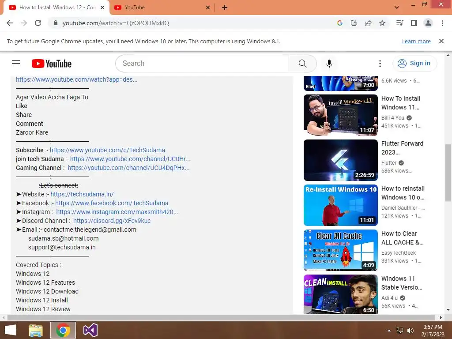Open the Daniel Gauthier channel name
This screenshot has width=452, height=339.
click(403, 208)
